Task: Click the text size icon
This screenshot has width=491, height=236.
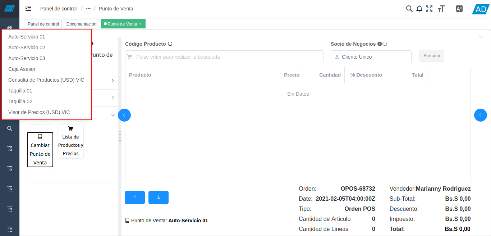Action: (x=441, y=9)
